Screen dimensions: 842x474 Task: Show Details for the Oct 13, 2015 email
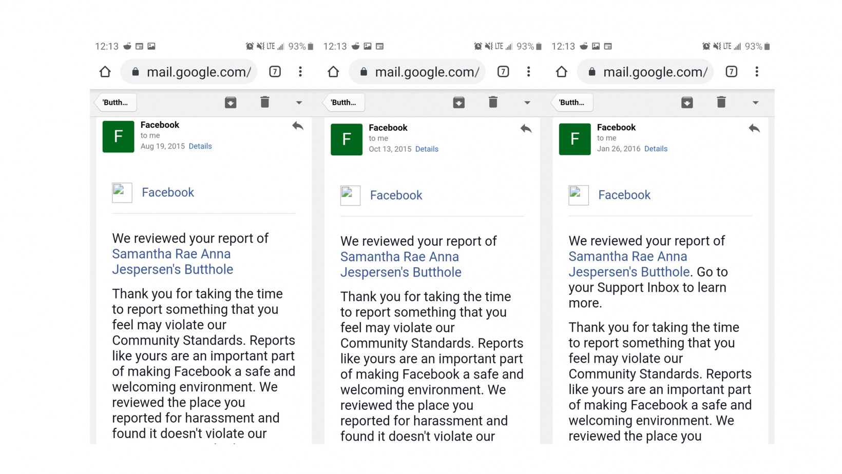pyautogui.click(x=427, y=149)
